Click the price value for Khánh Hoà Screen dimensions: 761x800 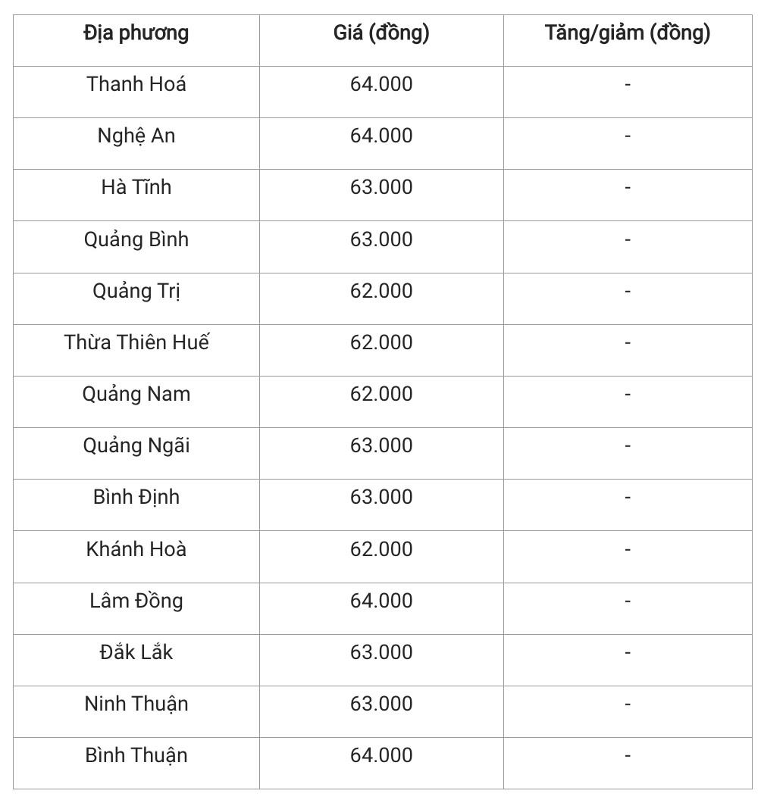[381, 549]
